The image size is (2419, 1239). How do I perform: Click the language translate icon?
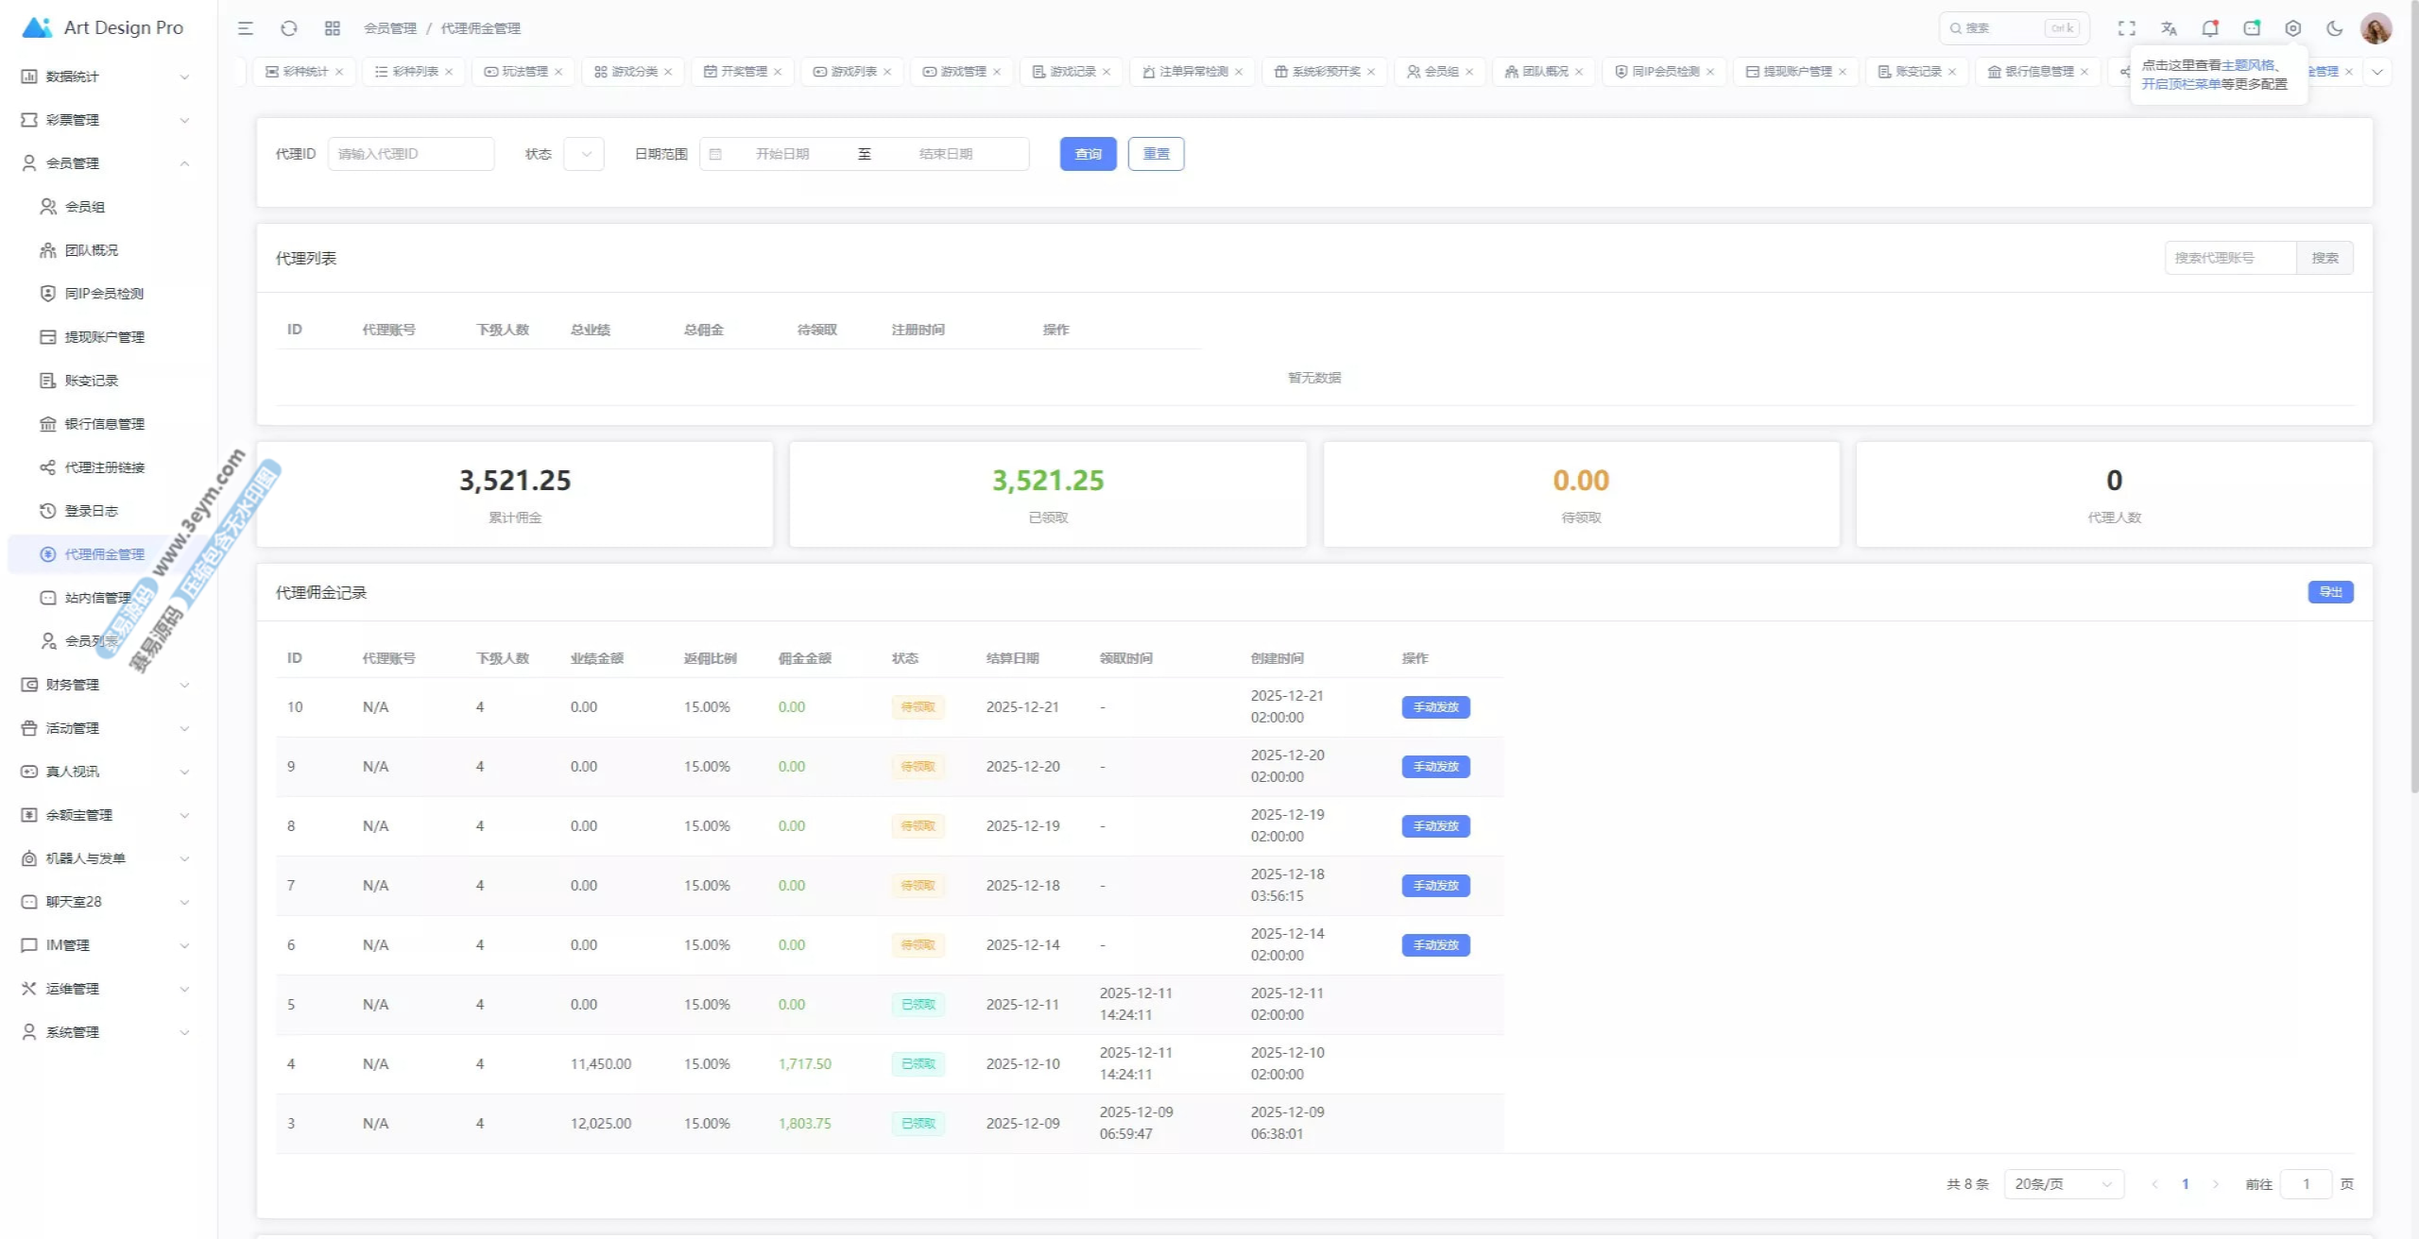pos(2169,28)
